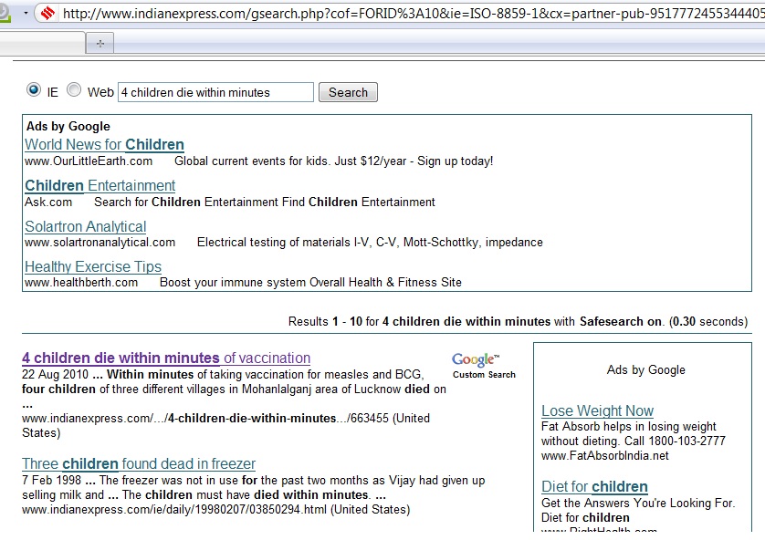The image size is (765, 540).
Task: Click the download icon left of address bar
Action: [x=5, y=13]
